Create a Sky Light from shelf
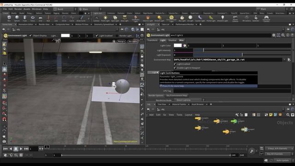Screen dimensions: 295x166 coord(182,18)
